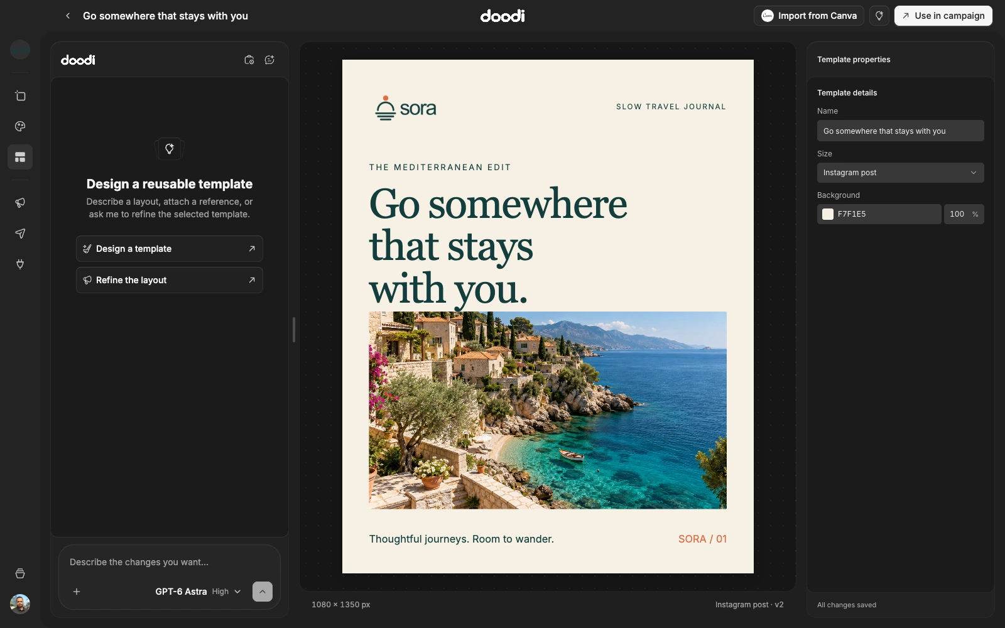The height and width of the screenshot is (628, 1005).
Task: Click the 'Template properties' panel heading
Action: click(854, 60)
